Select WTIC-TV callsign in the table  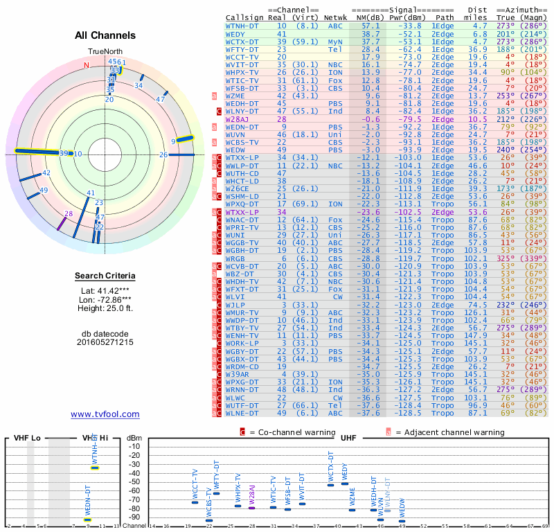[242, 80]
